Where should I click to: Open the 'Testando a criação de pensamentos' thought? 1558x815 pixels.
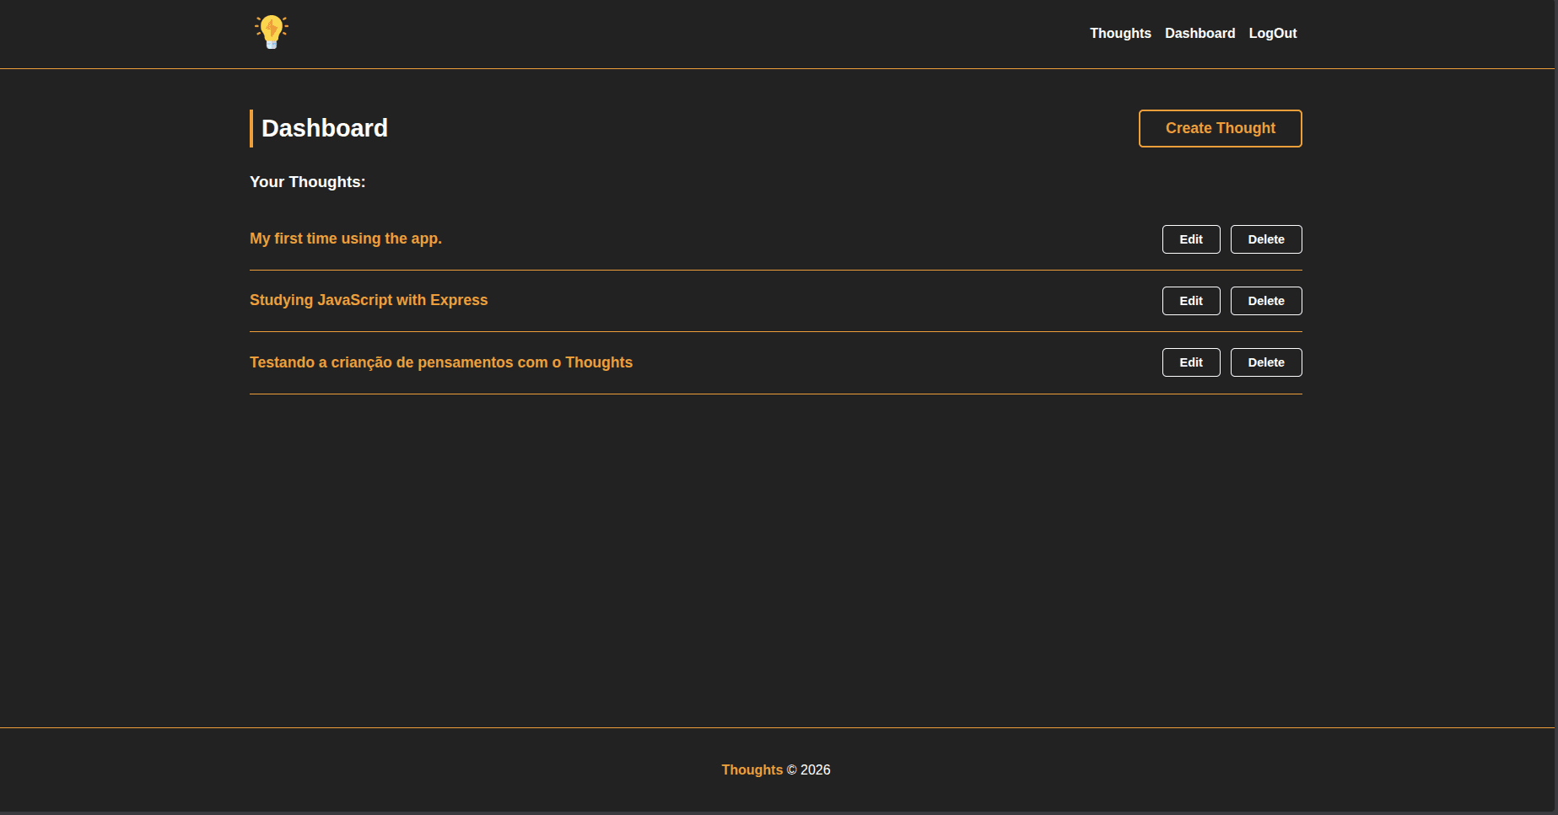pyautogui.click(x=440, y=362)
